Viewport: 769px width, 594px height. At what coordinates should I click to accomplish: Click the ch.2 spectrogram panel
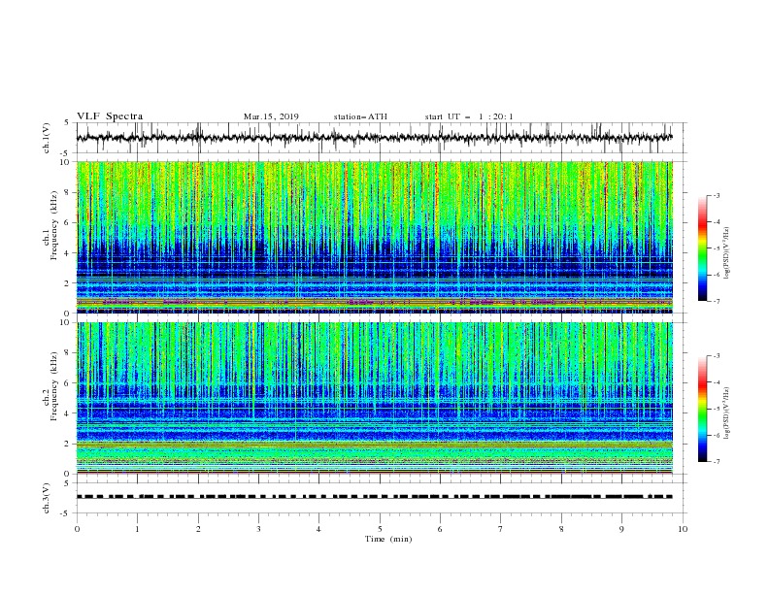click(x=375, y=398)
